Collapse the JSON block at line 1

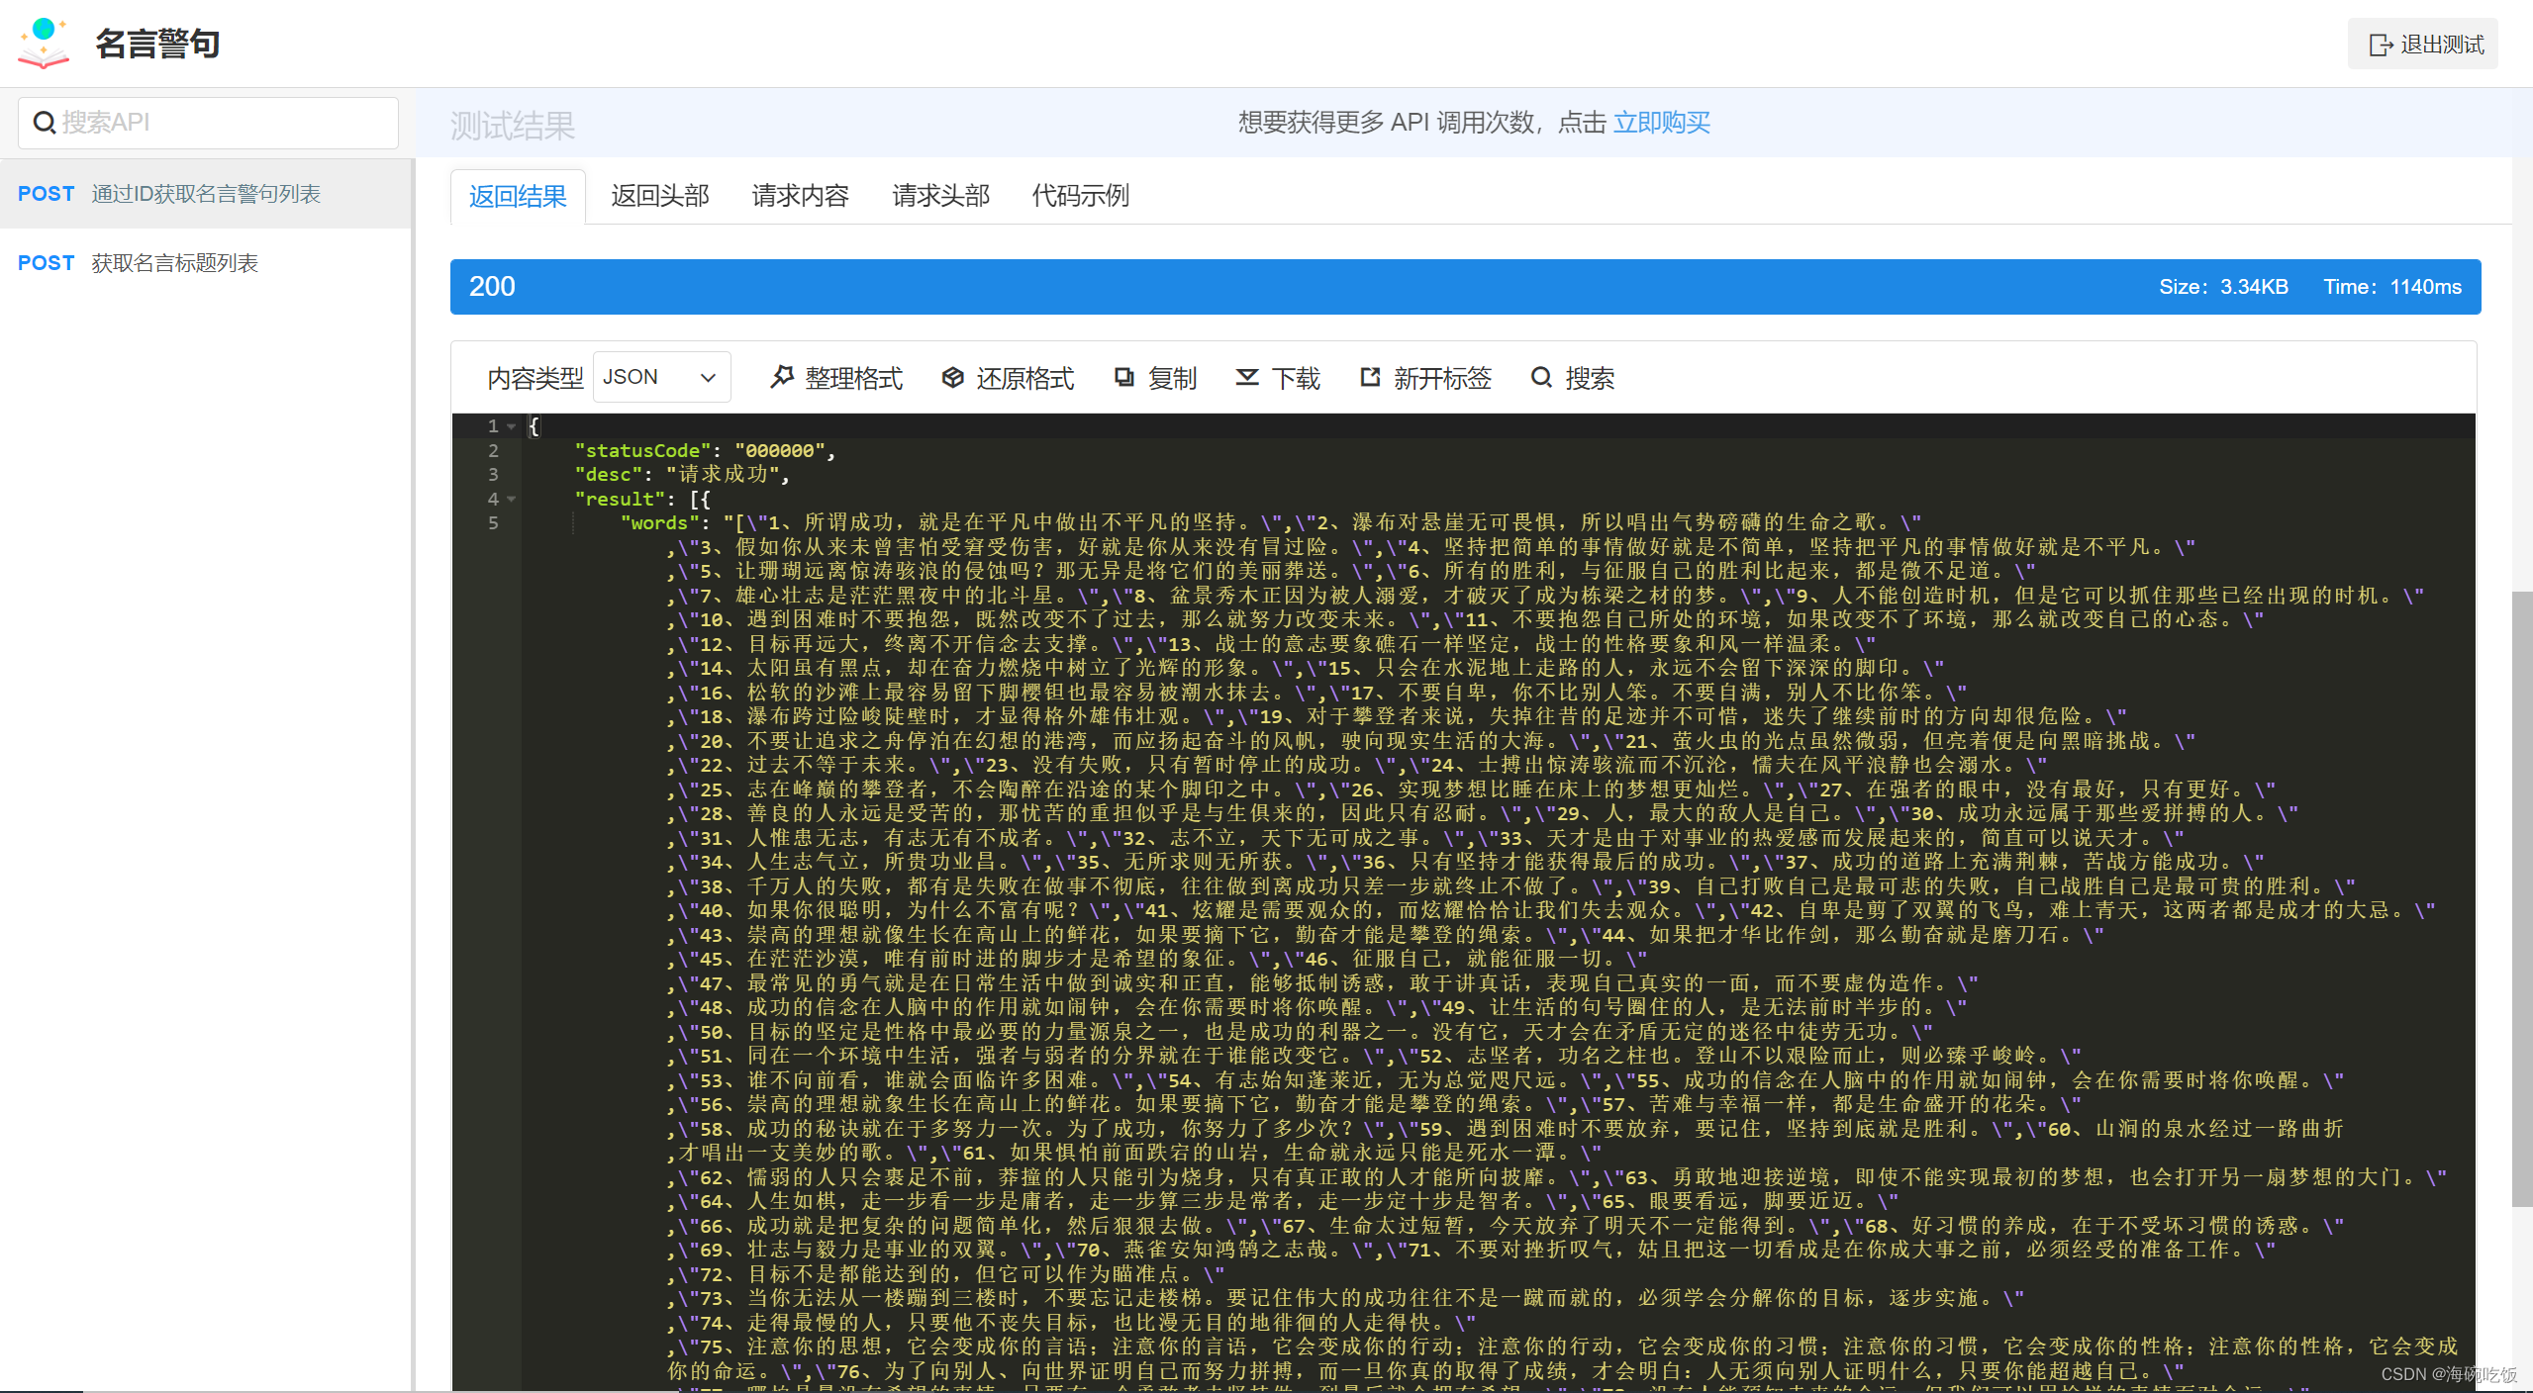(512, 426)
